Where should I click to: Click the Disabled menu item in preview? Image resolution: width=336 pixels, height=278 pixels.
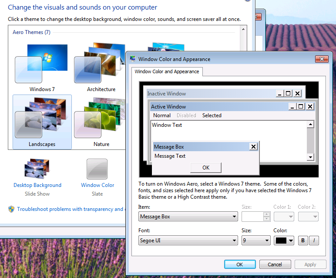point(186,115)
